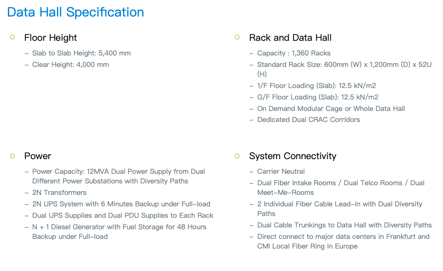Click the Clear Height 4,000 mm line
Image resolution: width=443 pixels, height=271 pixels.
click(70, 65)
